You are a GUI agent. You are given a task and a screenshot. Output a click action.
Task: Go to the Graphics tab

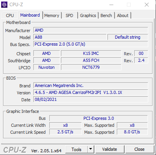point(88,15)
